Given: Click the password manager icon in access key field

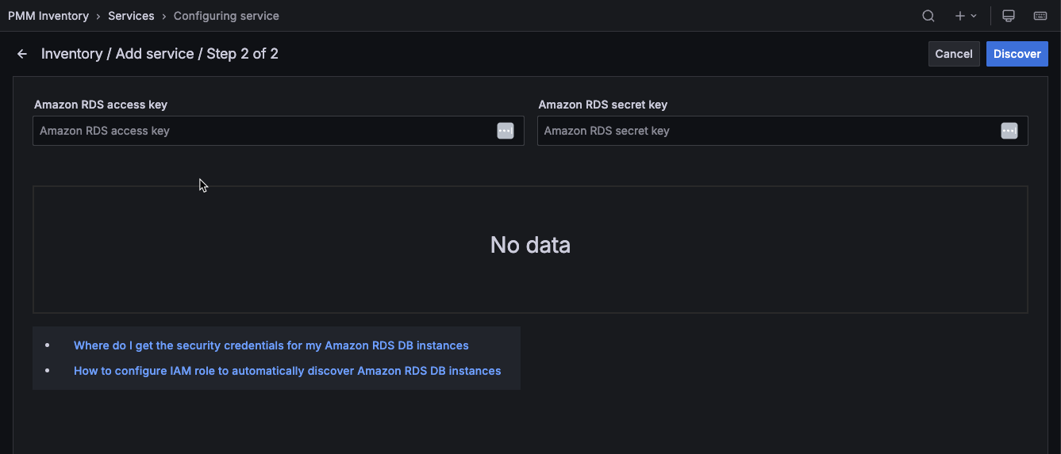Looking at the screenshot, I should pos(506,131).
